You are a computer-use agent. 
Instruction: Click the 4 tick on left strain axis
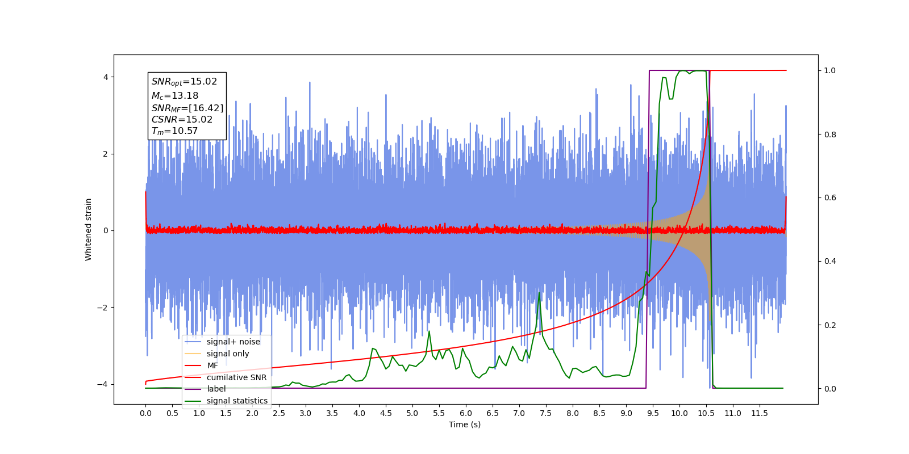point(106,77)
